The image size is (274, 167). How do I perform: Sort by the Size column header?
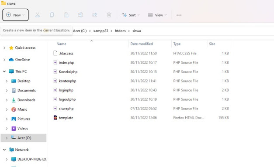212,44
